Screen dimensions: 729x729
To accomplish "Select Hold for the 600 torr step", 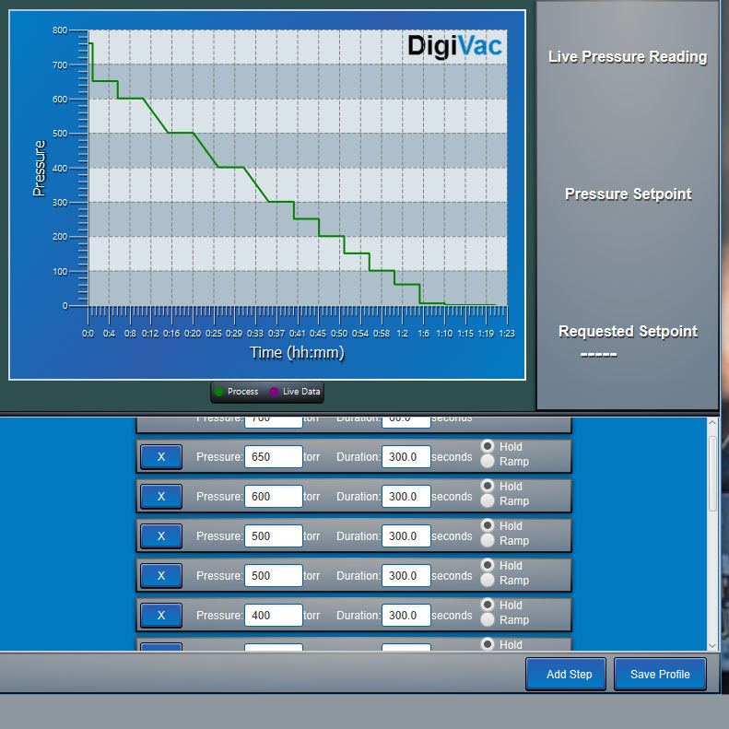I will pyautogui.click(x=488, y=486).
